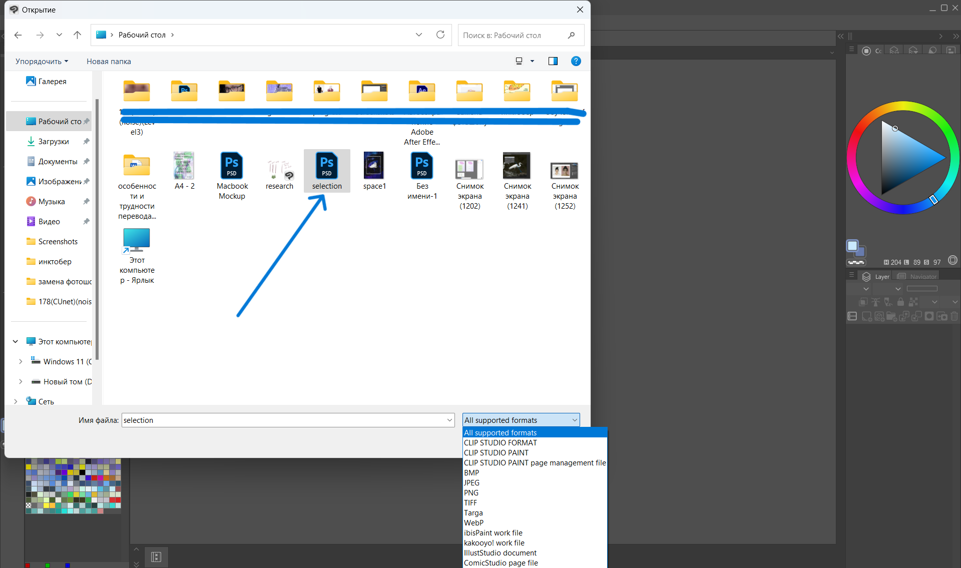This screenshot has width=961, height=568.
Task: Open the dialog help button
Action: click(576, 61)
